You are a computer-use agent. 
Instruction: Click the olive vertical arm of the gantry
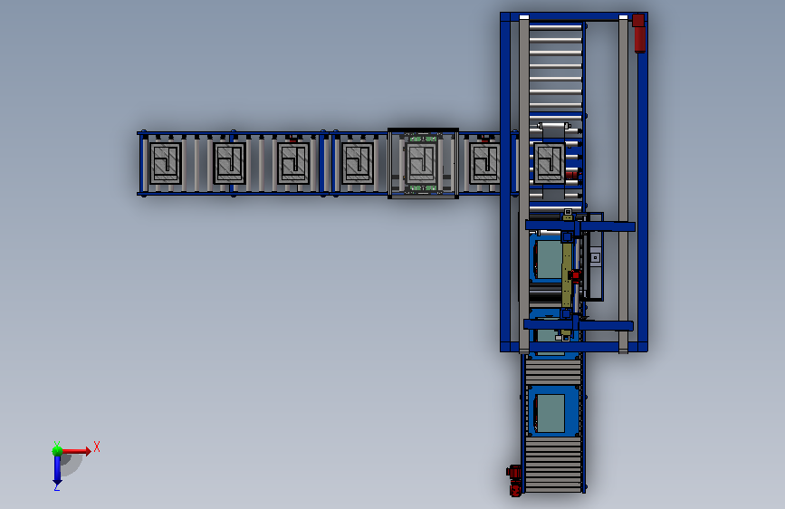pyautogui.click(x=567, y=274)
